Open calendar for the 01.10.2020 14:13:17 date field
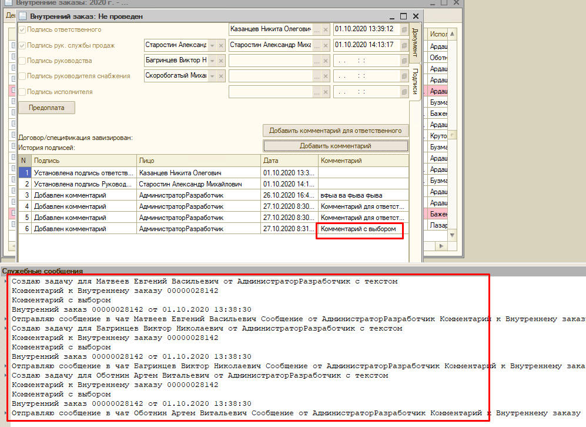 (x=404, y=45)
